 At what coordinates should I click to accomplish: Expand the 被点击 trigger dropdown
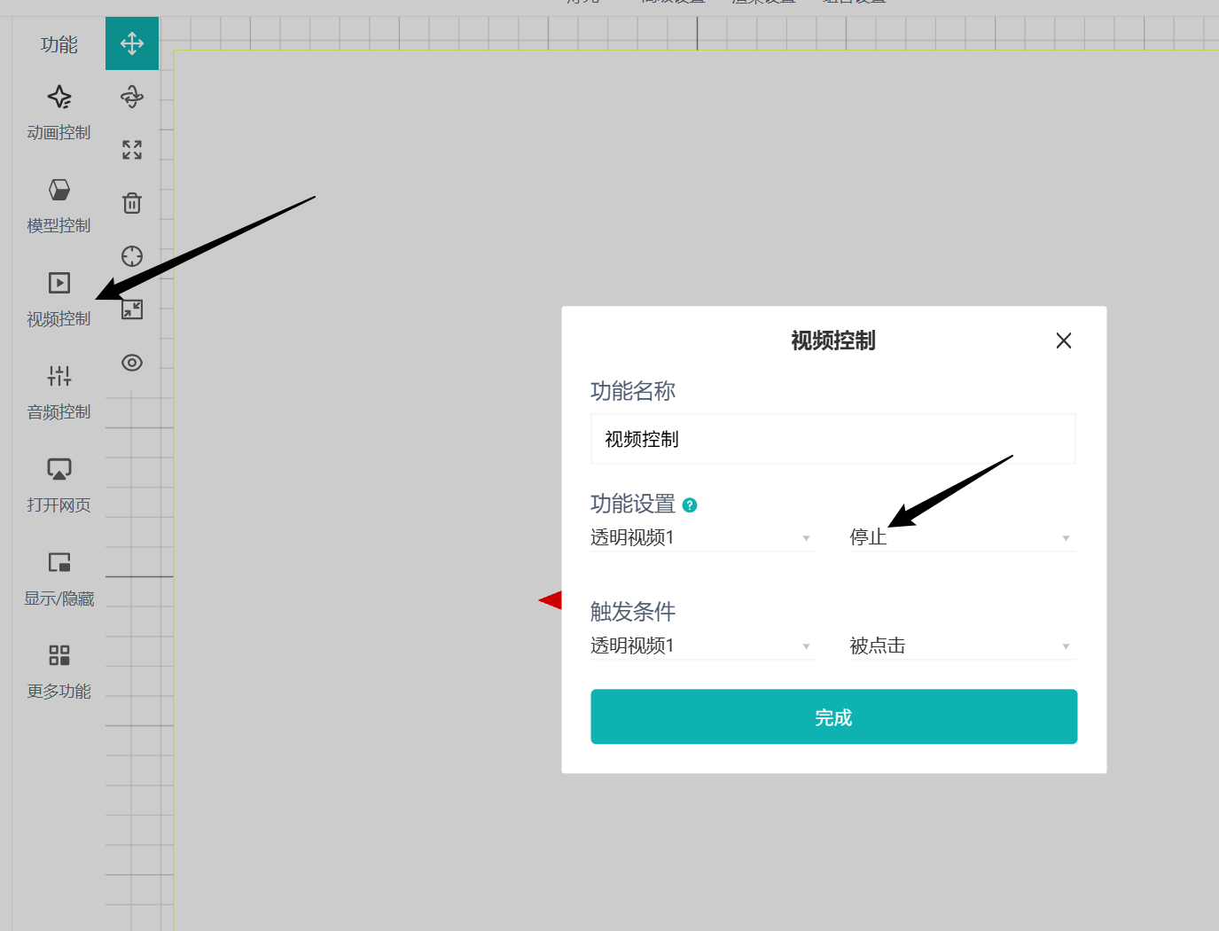pos(961,645)
